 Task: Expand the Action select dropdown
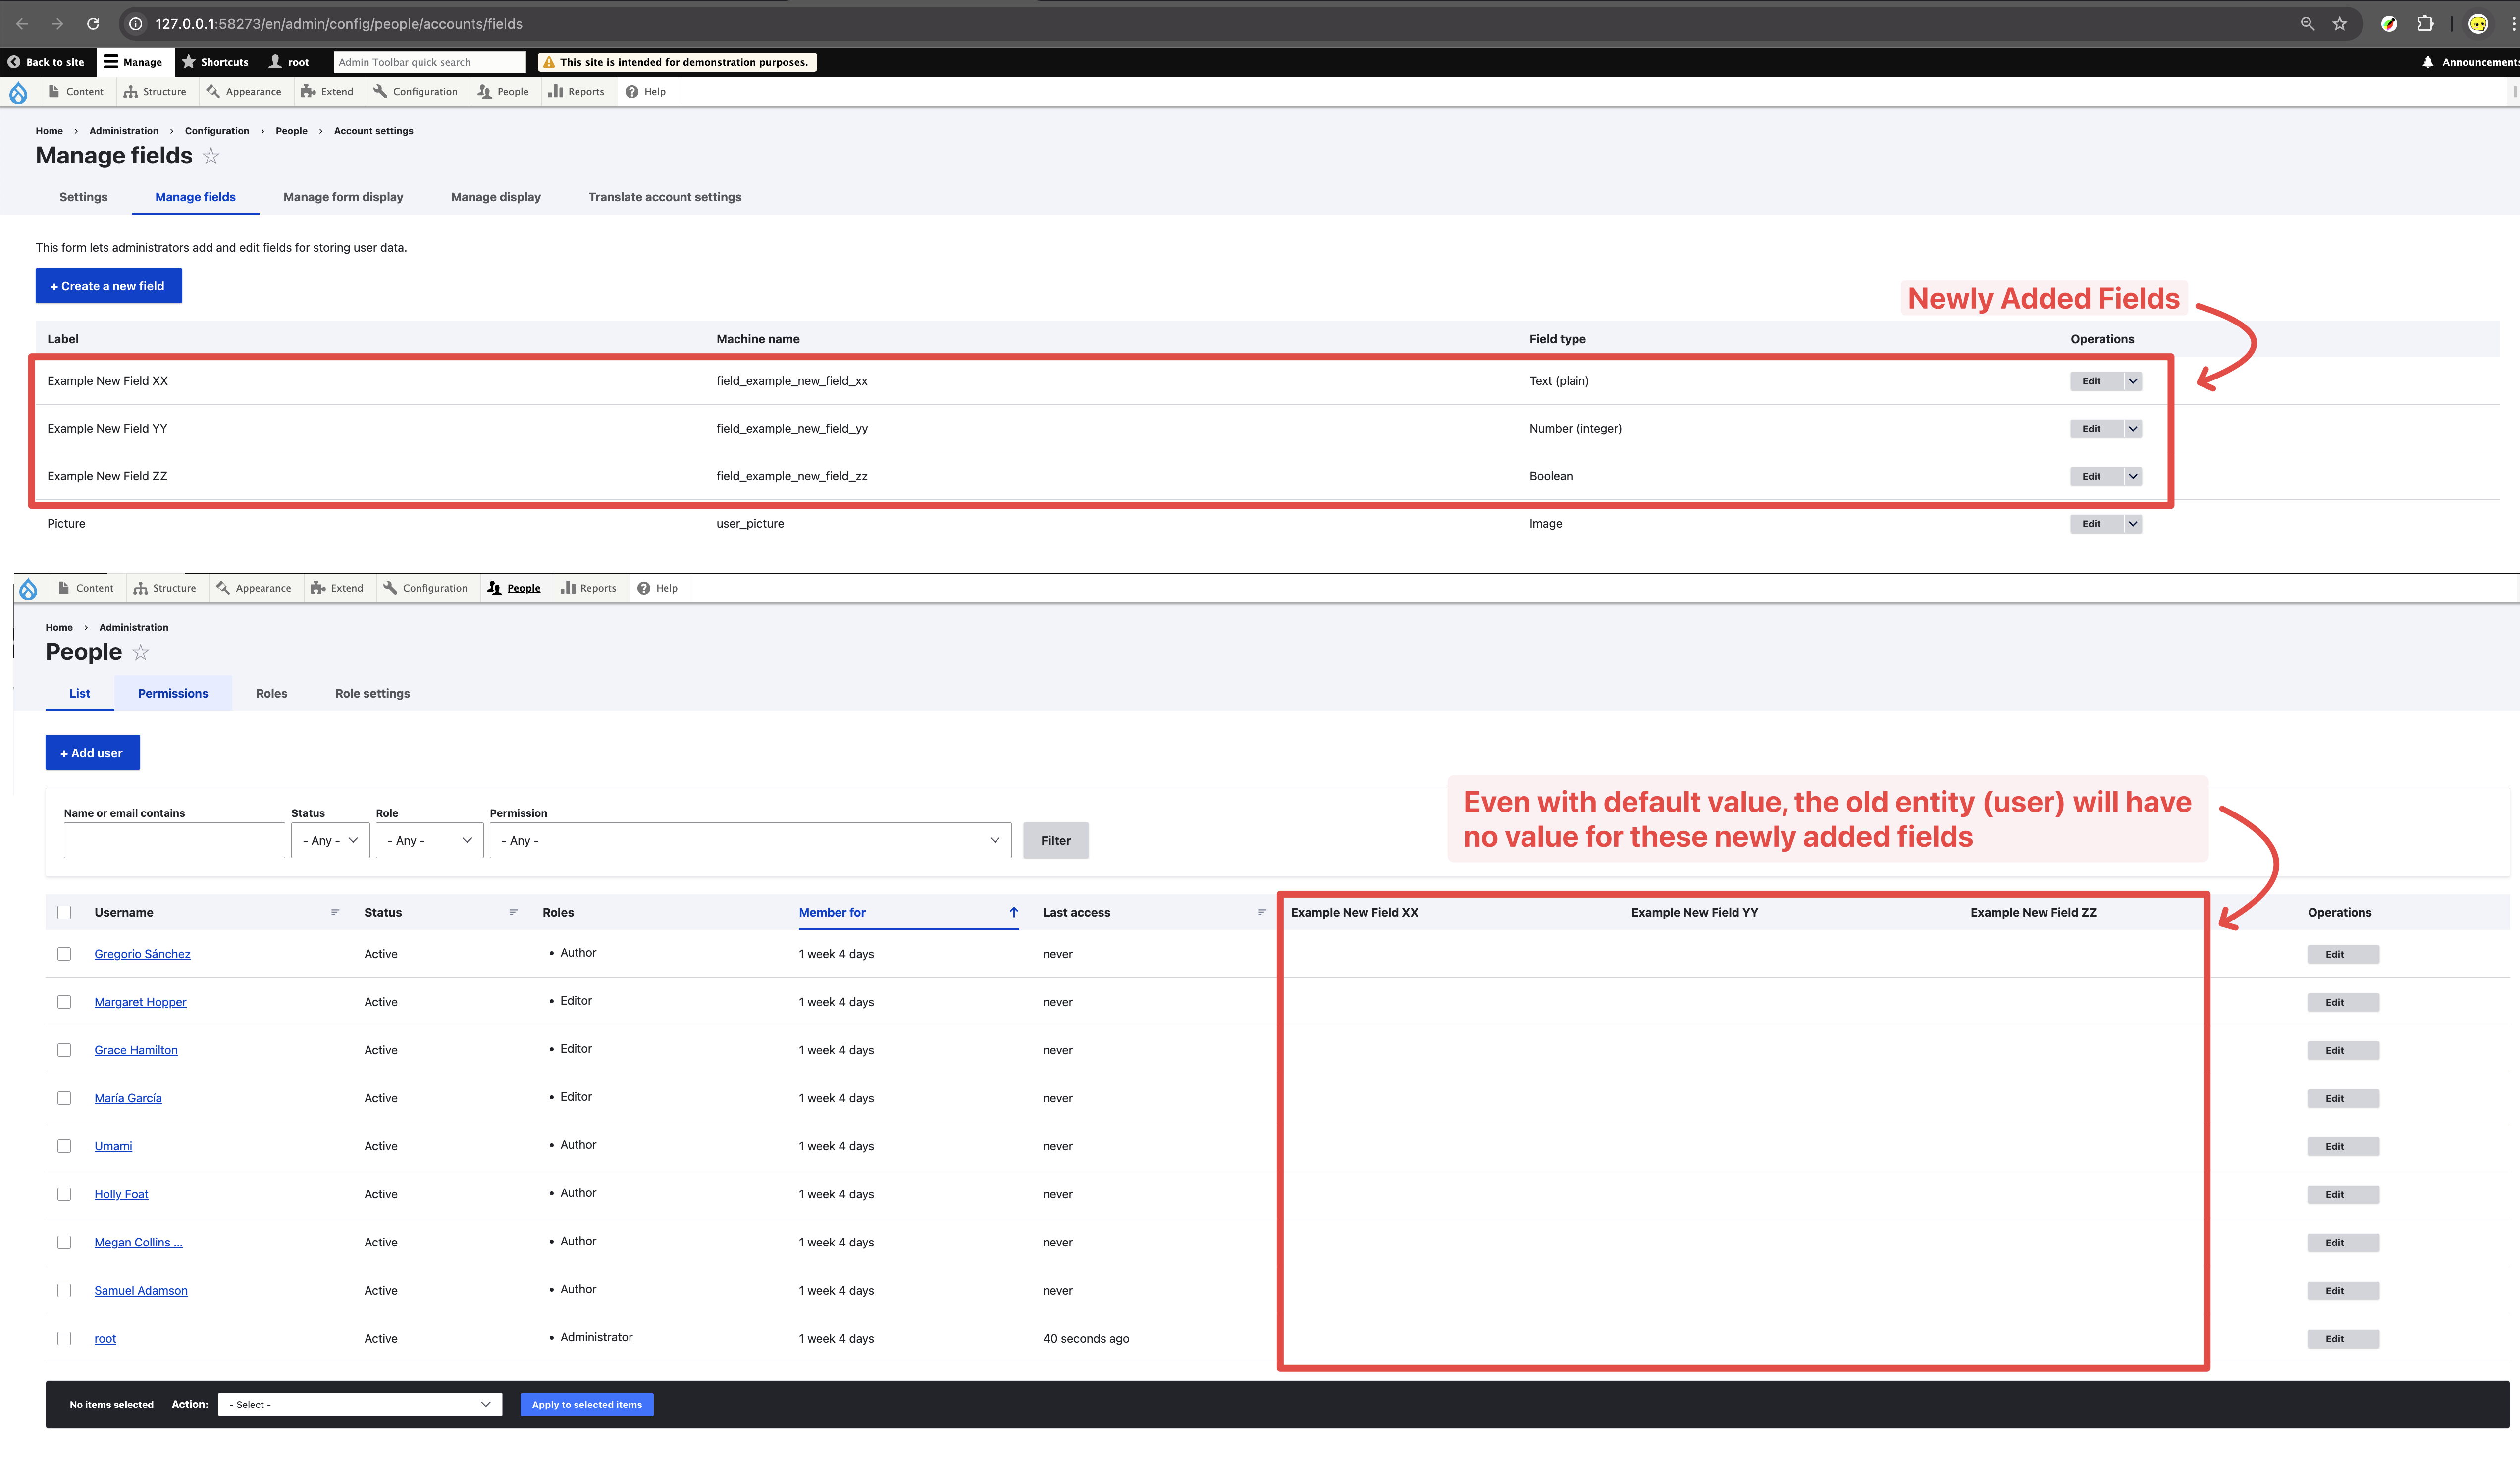point(360,1404)
